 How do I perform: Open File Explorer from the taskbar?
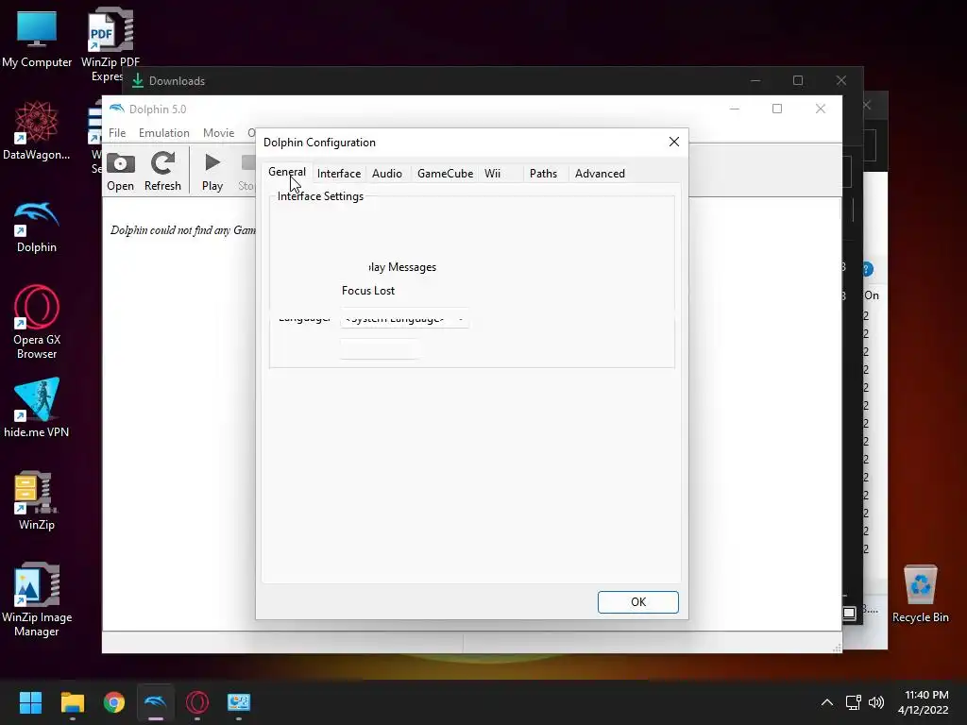pyautogui.click(x=72, y=702)
